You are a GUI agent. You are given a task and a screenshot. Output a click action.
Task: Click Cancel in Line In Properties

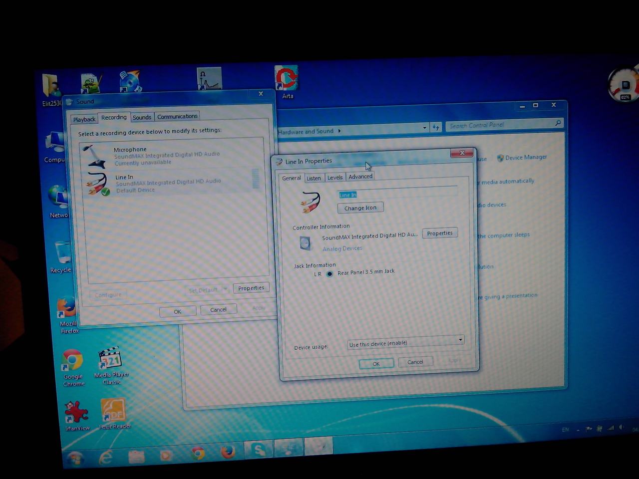(x=415, y=362)
